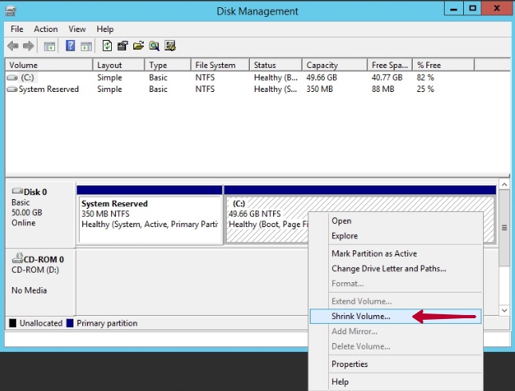Click the magnifying glass toolbar icon

[x=153, y=46]
